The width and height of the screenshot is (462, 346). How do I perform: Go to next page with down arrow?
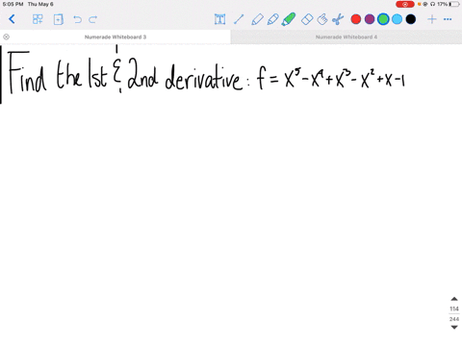pyautogui.click(x=454, y=327)
